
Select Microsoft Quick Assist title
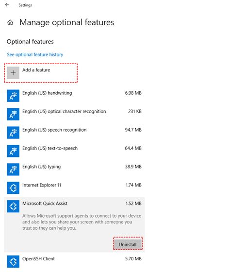(45, 204)
